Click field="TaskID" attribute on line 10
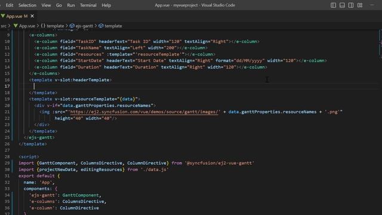382x215 pixels. (x=78, y=41)
